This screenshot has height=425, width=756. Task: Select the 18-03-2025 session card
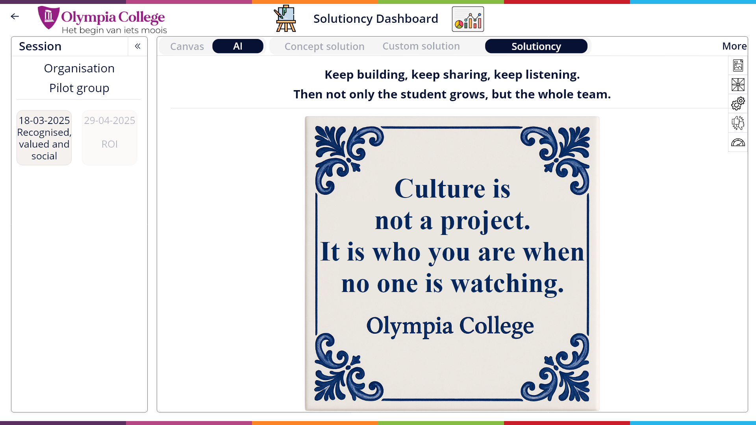44,138
